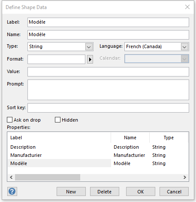Screen dimensions: 196x202
Task: Click the Format options arrow button
Action: coord(90,59)
